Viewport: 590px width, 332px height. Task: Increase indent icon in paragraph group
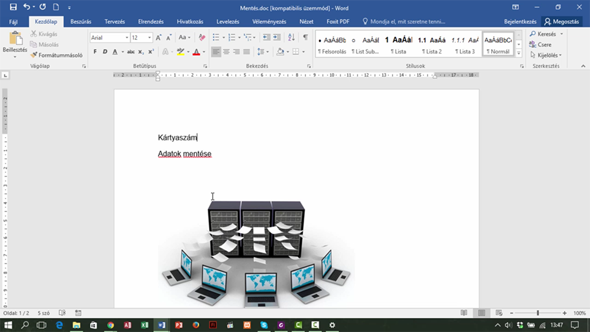point(277,38)
